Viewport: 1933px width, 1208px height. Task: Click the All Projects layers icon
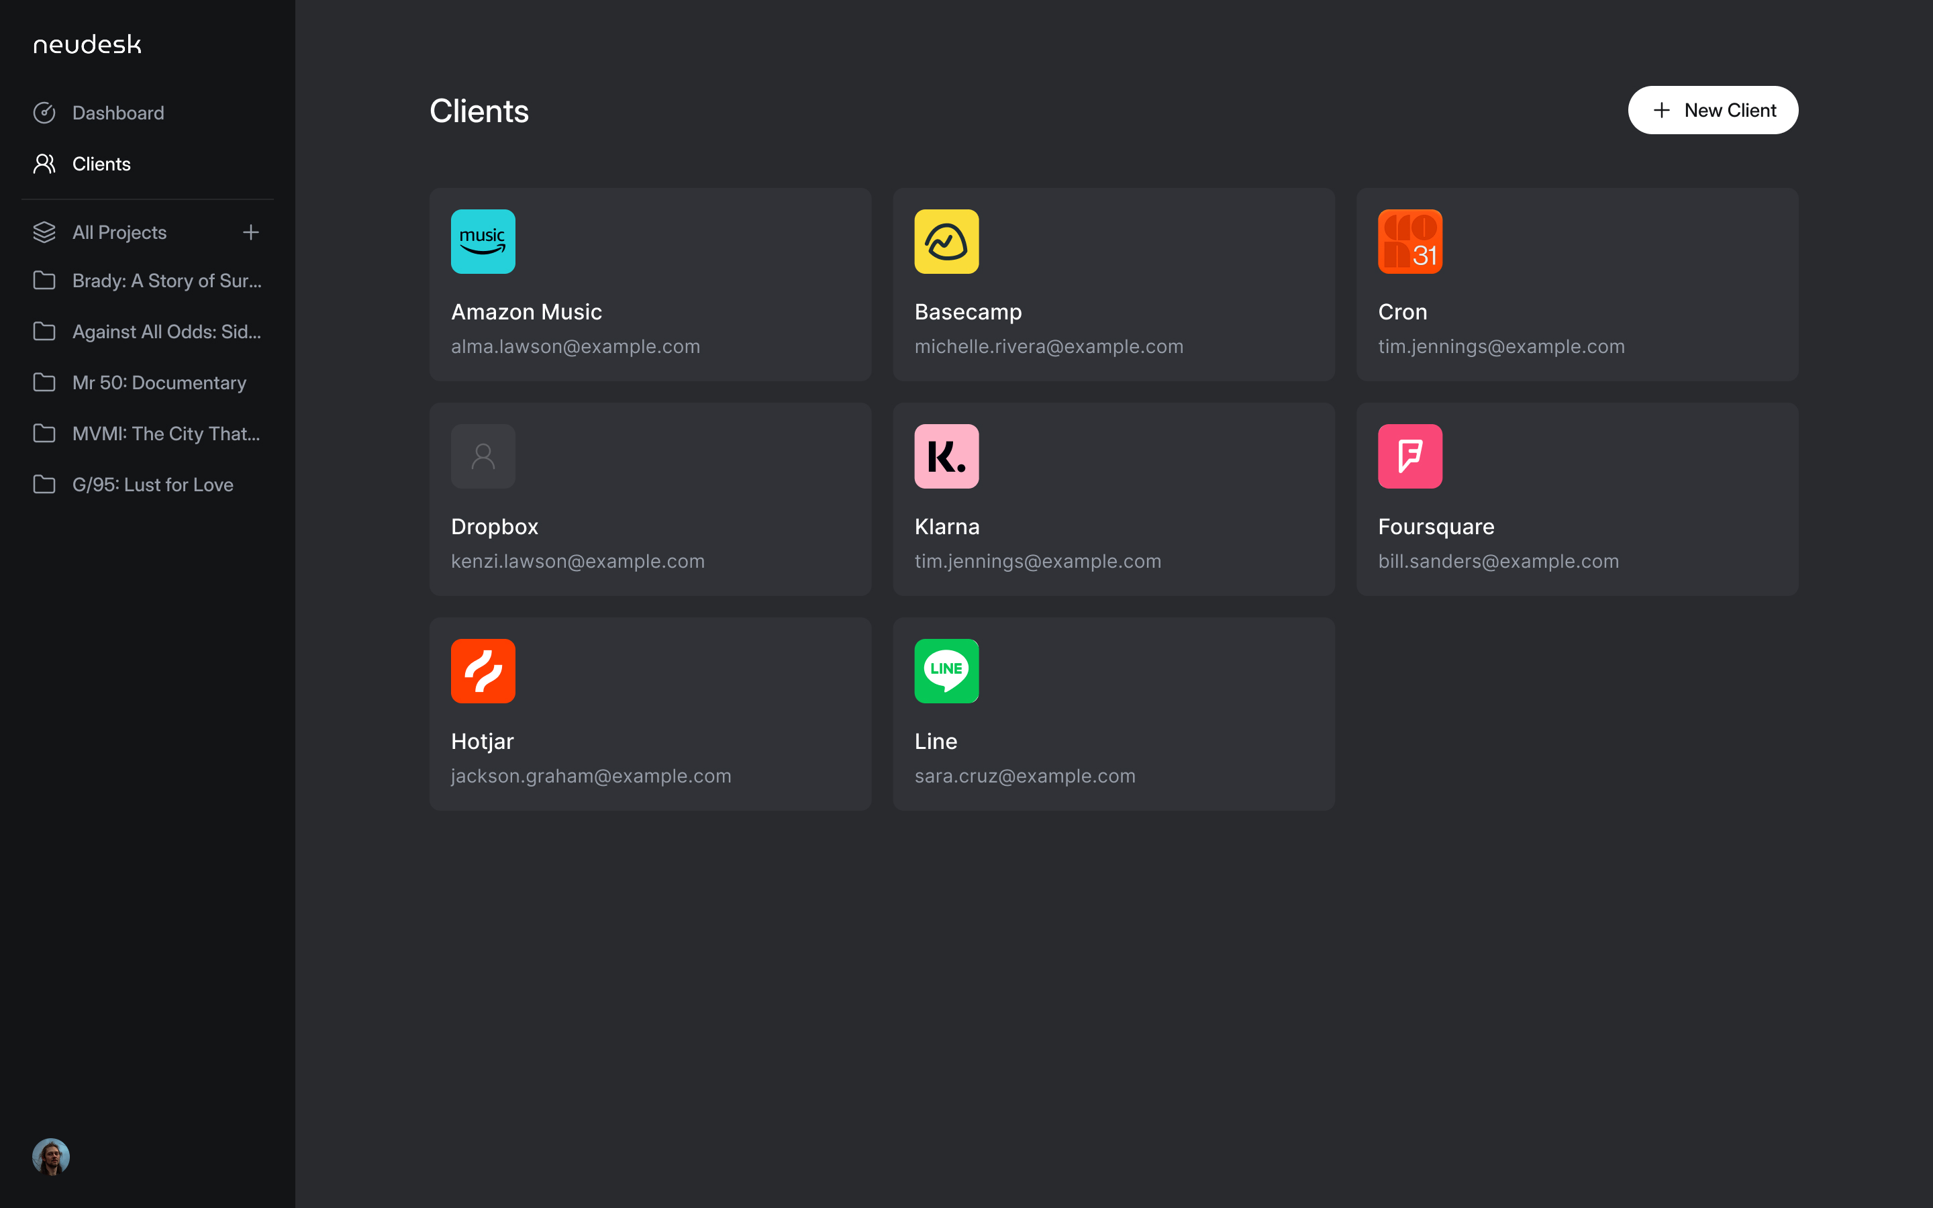(x=44, y=232)
